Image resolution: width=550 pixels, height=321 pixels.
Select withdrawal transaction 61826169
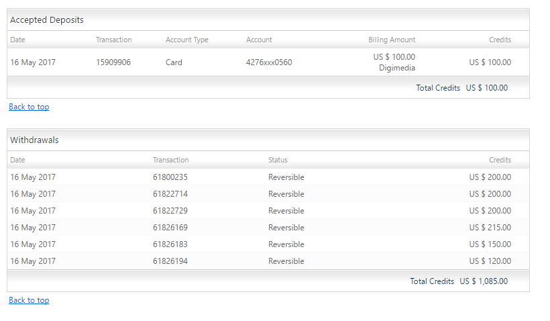click(170, 228)
